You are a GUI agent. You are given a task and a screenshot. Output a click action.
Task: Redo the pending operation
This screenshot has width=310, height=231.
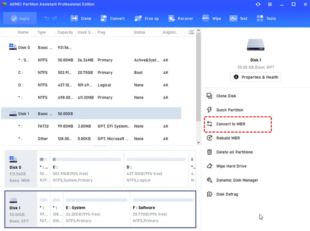tap(55, 18)
